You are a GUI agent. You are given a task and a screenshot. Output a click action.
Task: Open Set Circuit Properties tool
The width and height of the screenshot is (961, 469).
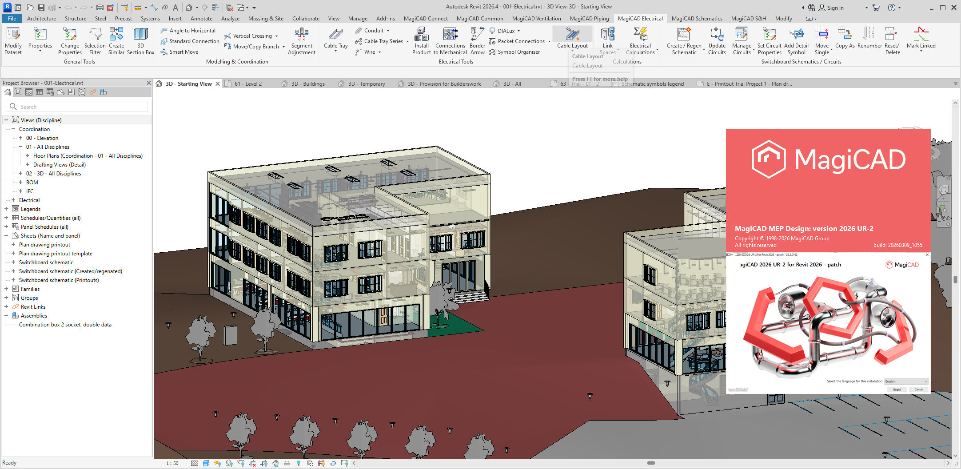coord(770,40)
